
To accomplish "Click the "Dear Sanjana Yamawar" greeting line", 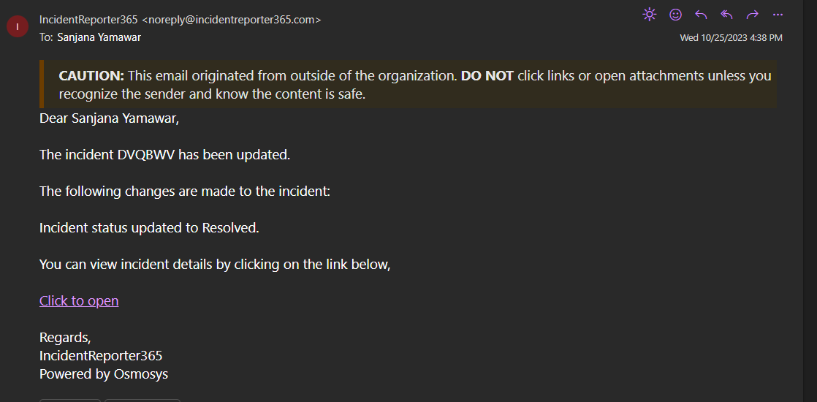I will point(109,118).
